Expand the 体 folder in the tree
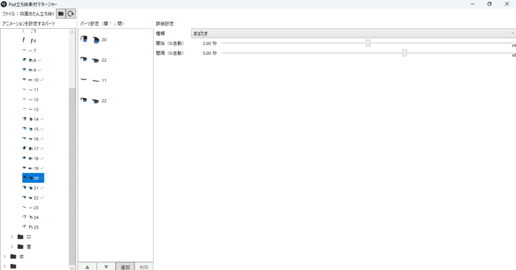The width and height of the screenshot is (516, 270). [5, 256]
